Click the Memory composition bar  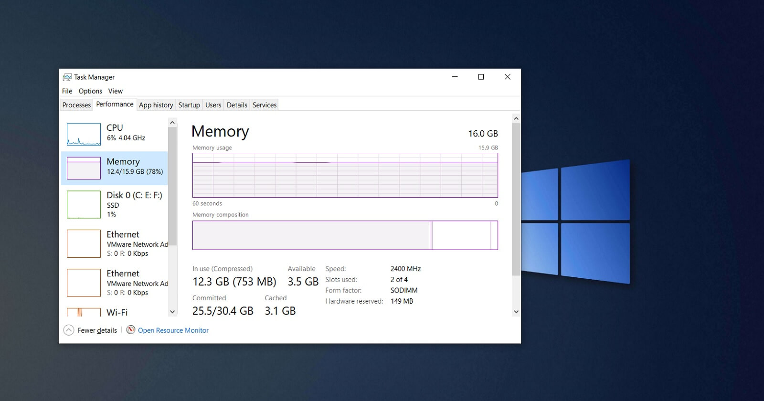coord(345,235)
